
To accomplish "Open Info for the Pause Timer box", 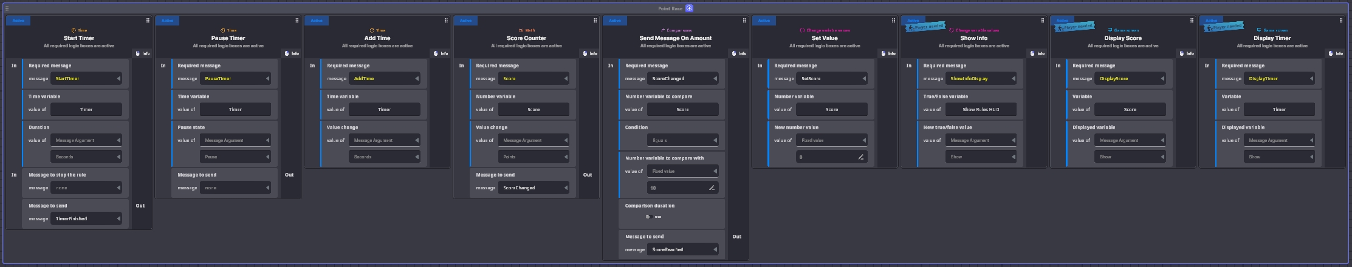I will click(x=292, y=53).
